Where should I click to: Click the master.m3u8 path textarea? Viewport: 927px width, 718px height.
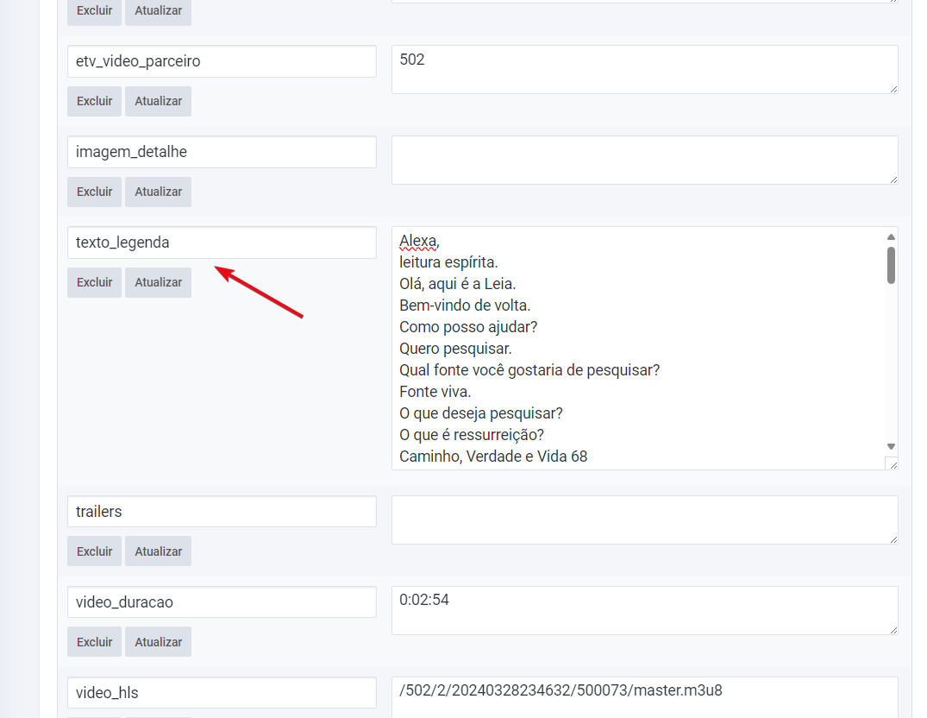[x=643, y=697]
